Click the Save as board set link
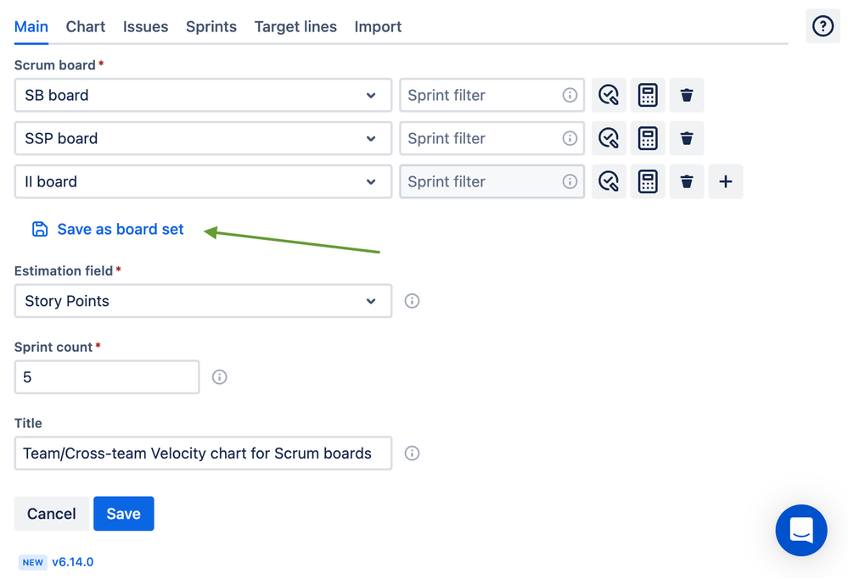 [120, 229]
